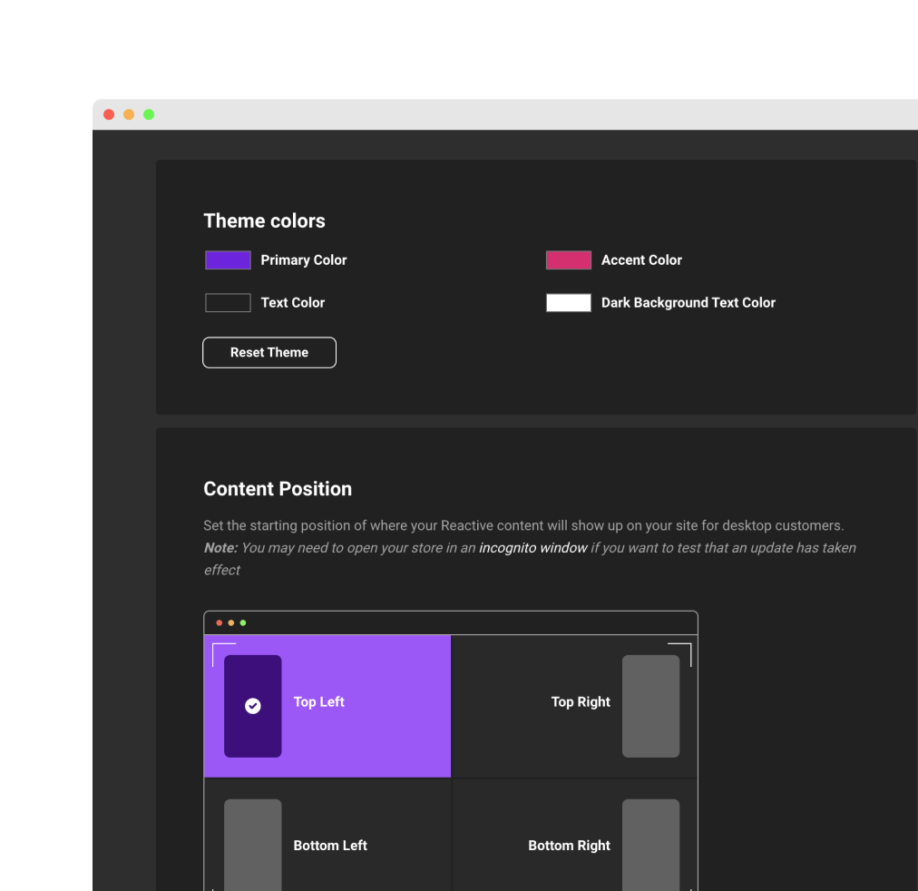Click the green maximize button of main window

click(x=149, y=114)
